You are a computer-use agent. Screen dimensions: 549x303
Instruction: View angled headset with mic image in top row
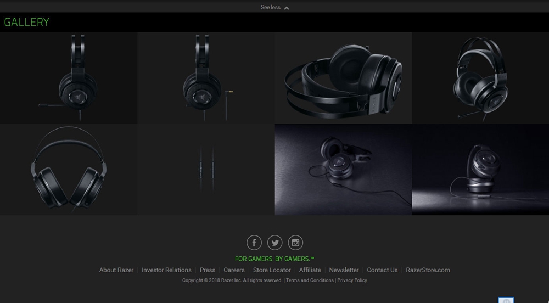pyautogui.click(x=480, y=78)
